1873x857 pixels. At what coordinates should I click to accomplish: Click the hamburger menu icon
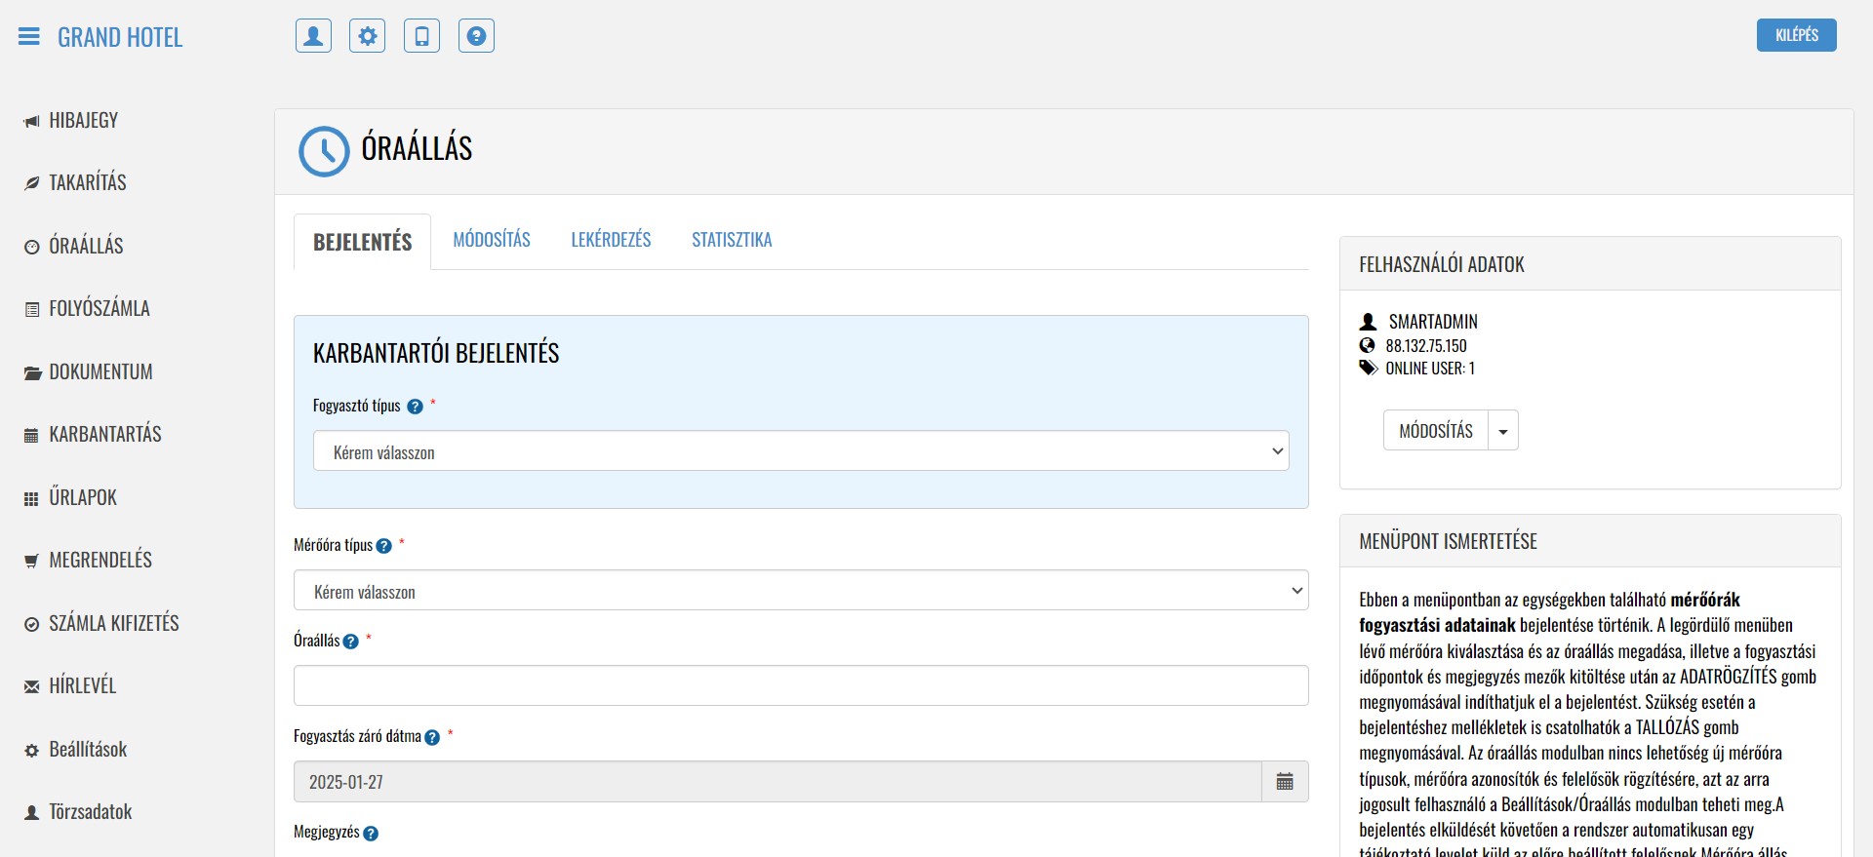[29, 37]
